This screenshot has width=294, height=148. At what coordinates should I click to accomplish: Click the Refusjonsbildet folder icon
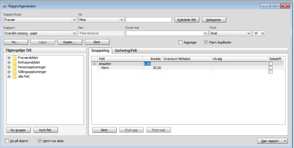click(x=14, y=62)
